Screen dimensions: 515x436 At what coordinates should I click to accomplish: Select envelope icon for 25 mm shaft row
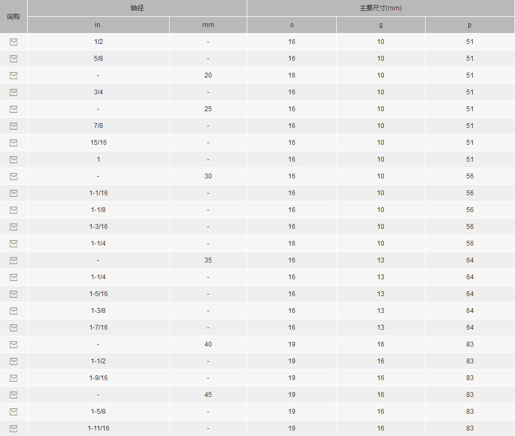[x=14, y=109]
